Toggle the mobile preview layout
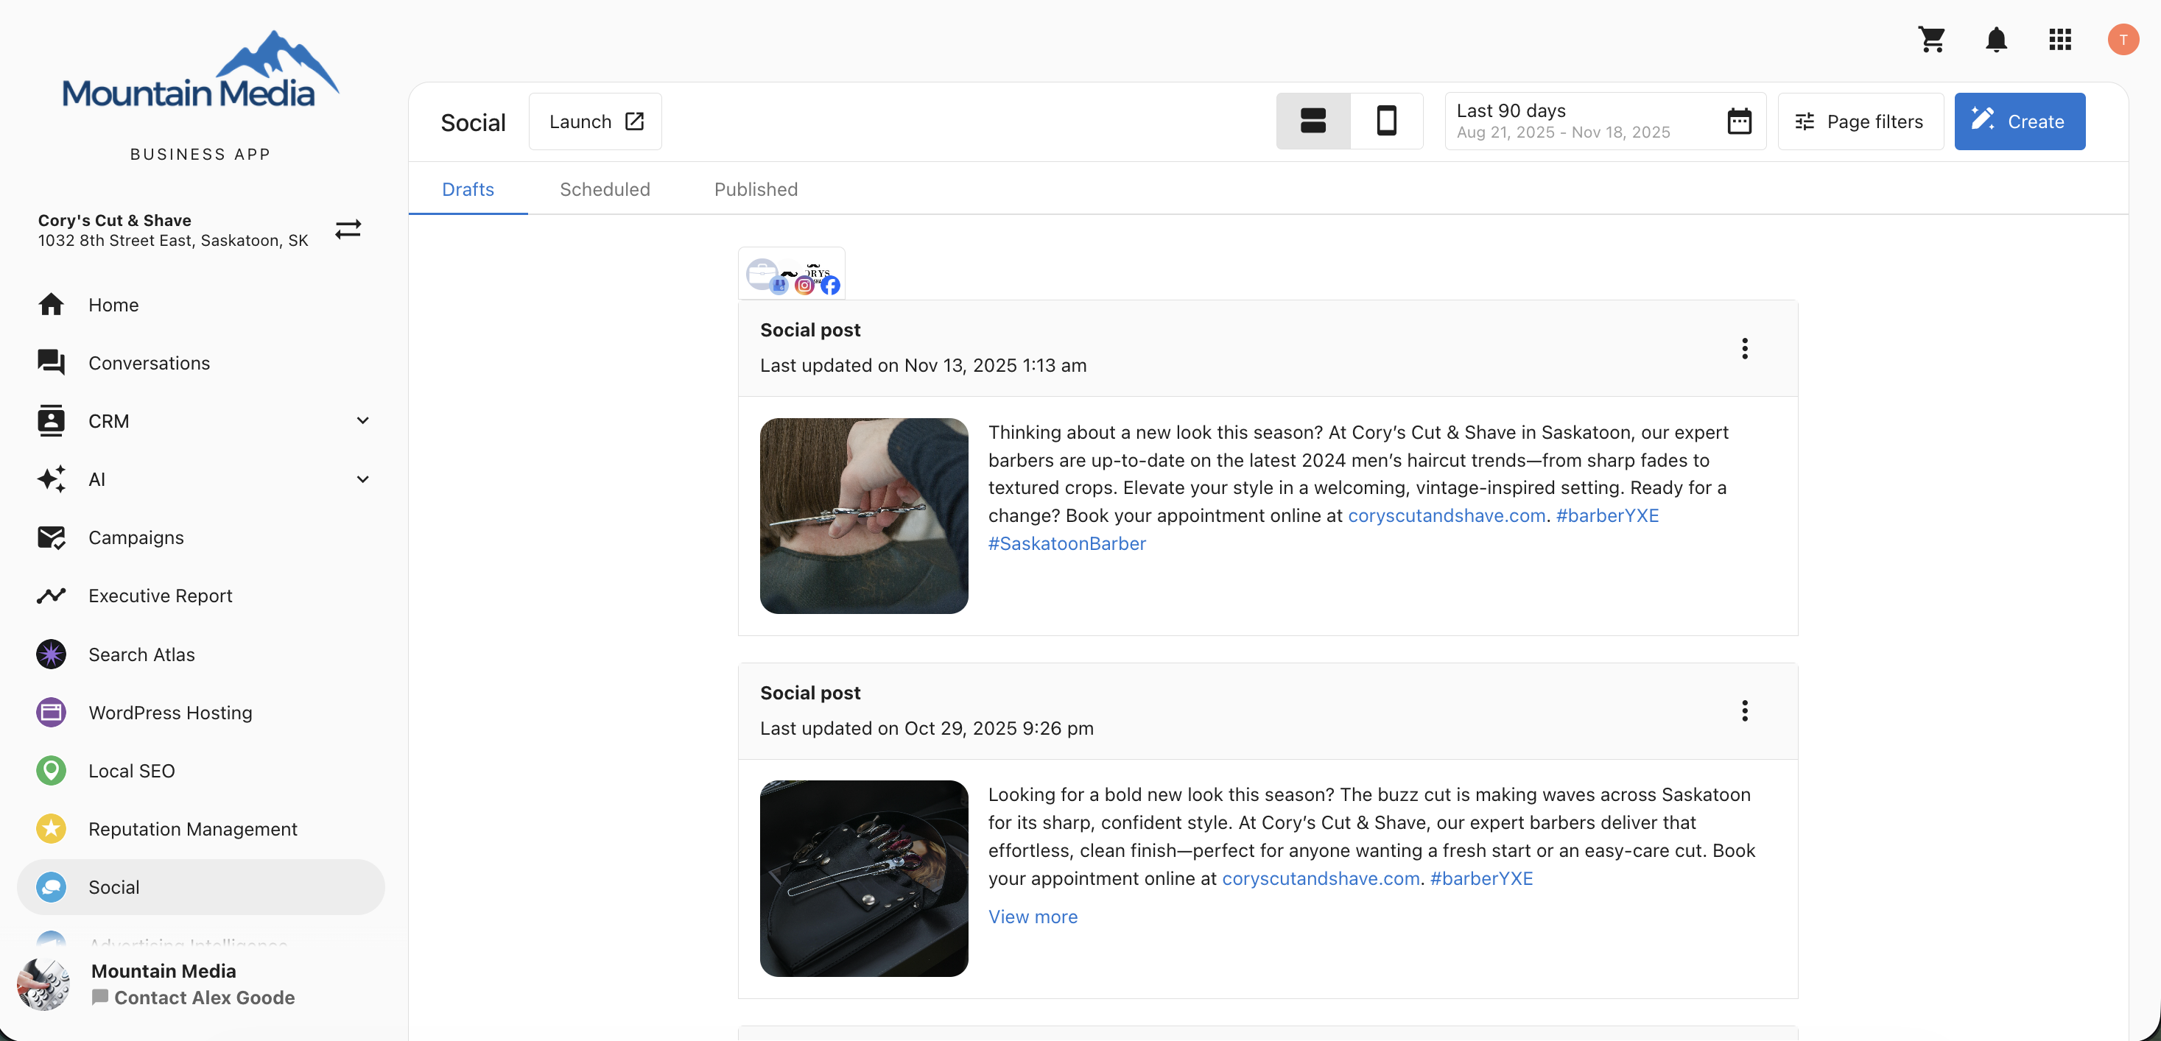Viewport: 2161px width, 1041px height. (x=1386, y=121)
